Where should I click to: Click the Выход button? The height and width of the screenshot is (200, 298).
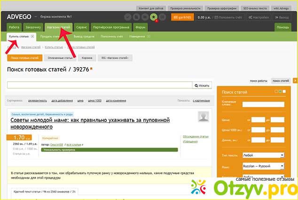282,17
